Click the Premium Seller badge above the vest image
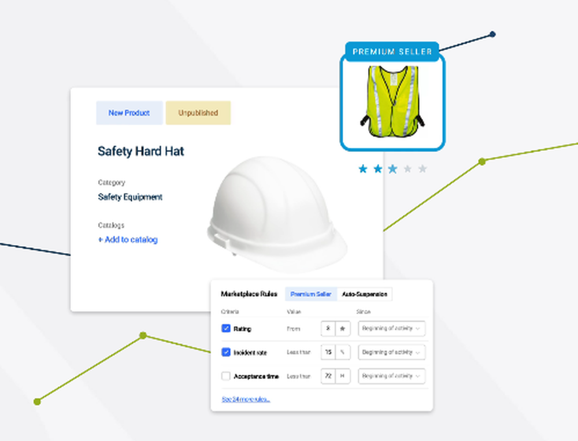This screenshot has height=441, width=578. tap(392, 51)
